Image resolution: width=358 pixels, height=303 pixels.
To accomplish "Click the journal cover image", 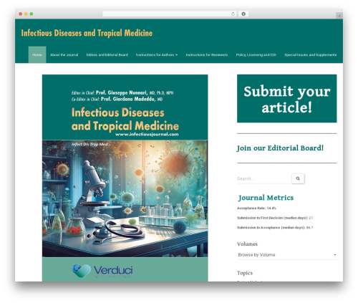I will pyautogui.click(x=125, y=178).
